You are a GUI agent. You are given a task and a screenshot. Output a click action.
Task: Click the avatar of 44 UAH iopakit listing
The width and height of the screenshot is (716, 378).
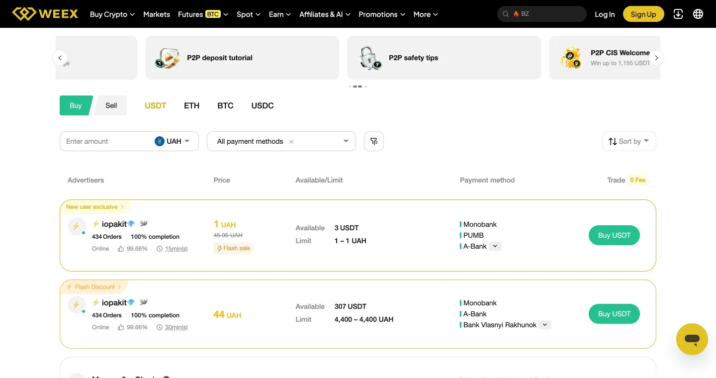click(77, 305)
